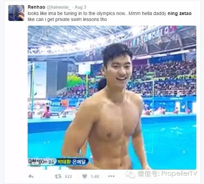Viewport: 204px width, 184px height.
Task: Expand tweet by clicking olympics text line
Action: (110, 14)
